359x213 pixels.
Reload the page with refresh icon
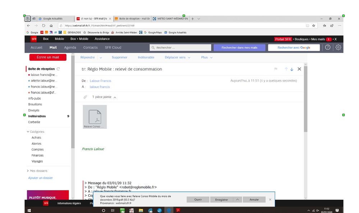tap(43, 26)
